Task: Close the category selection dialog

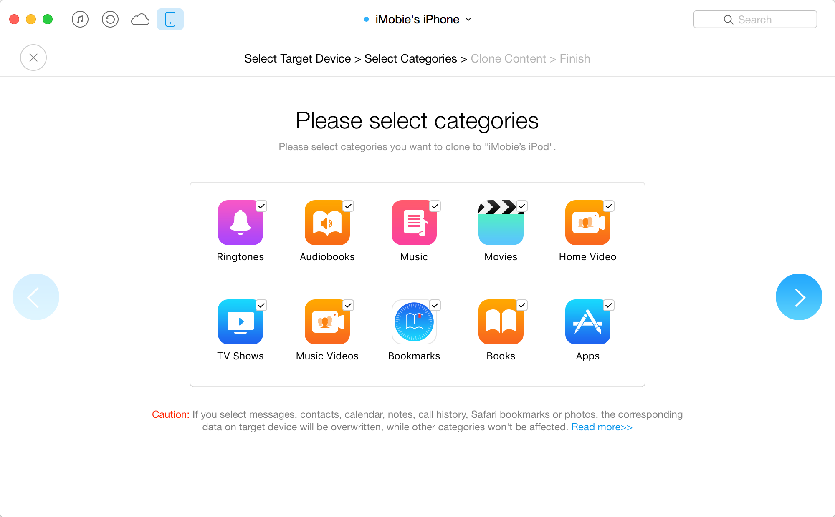Action: click(x=33, y=58)
